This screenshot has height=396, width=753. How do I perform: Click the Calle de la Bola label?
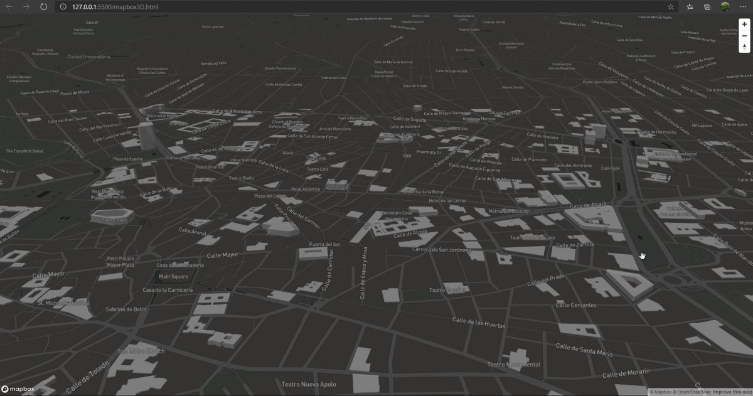point(156,191)
